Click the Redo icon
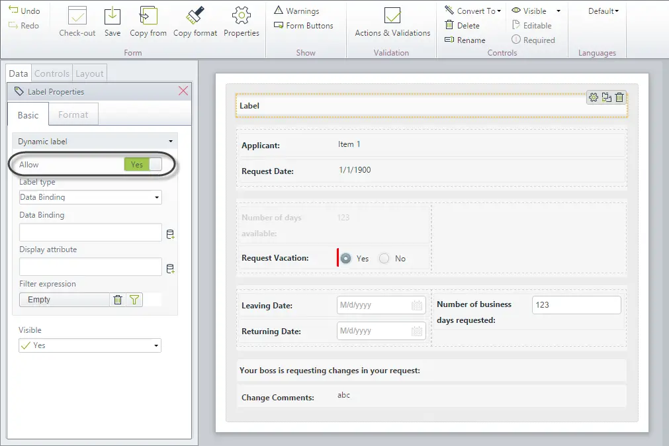This screenshot has height=446, width=669. (13, 25)
